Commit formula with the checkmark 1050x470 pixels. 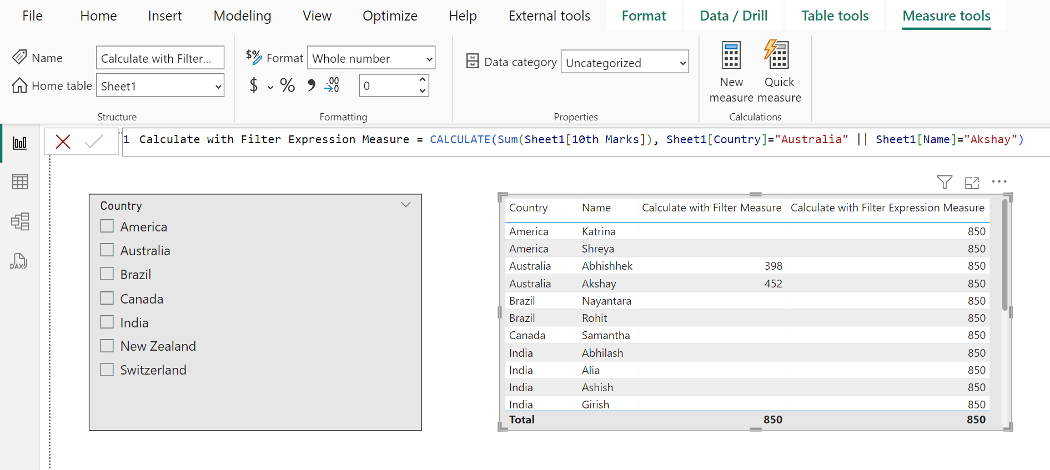94,142
